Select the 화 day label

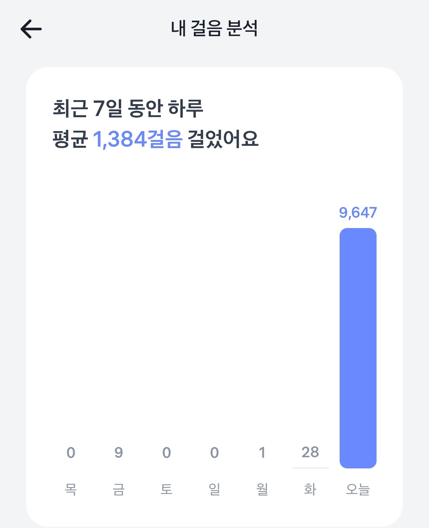[310, 489]
